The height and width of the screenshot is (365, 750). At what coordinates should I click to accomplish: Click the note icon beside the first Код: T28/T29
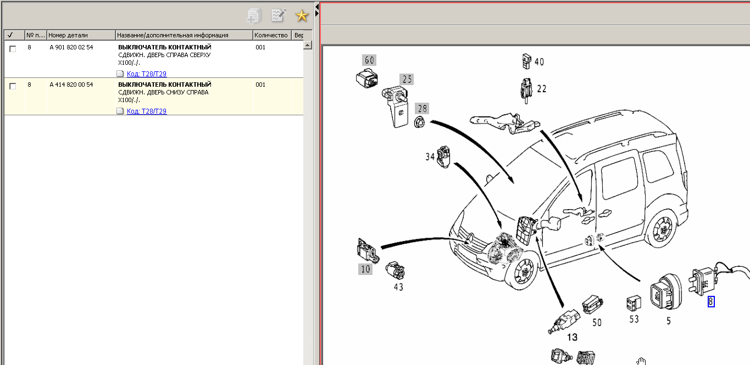[x=120, y=74]
